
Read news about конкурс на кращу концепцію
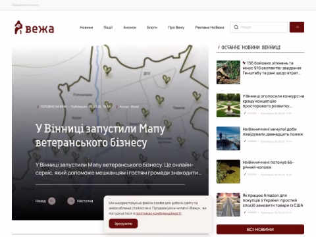coord(273,101)
